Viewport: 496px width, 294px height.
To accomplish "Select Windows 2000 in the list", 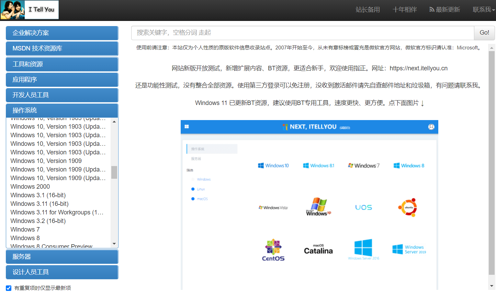I will tap(30, 187).
